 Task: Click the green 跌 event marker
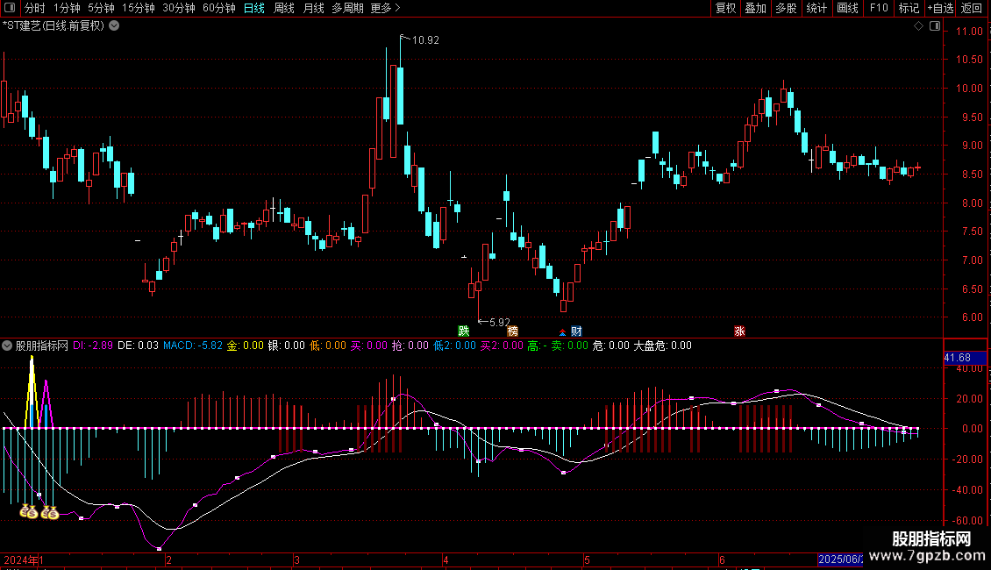[x=463, y=331]
